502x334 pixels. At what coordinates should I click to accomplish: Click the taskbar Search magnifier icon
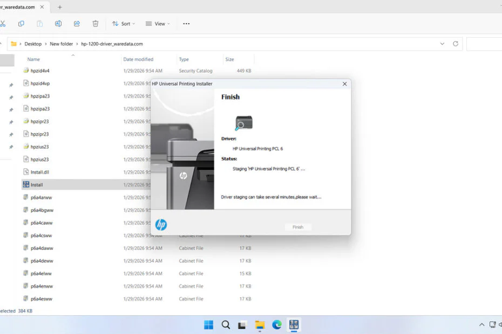pyautogui.click(x=226, y=325)
